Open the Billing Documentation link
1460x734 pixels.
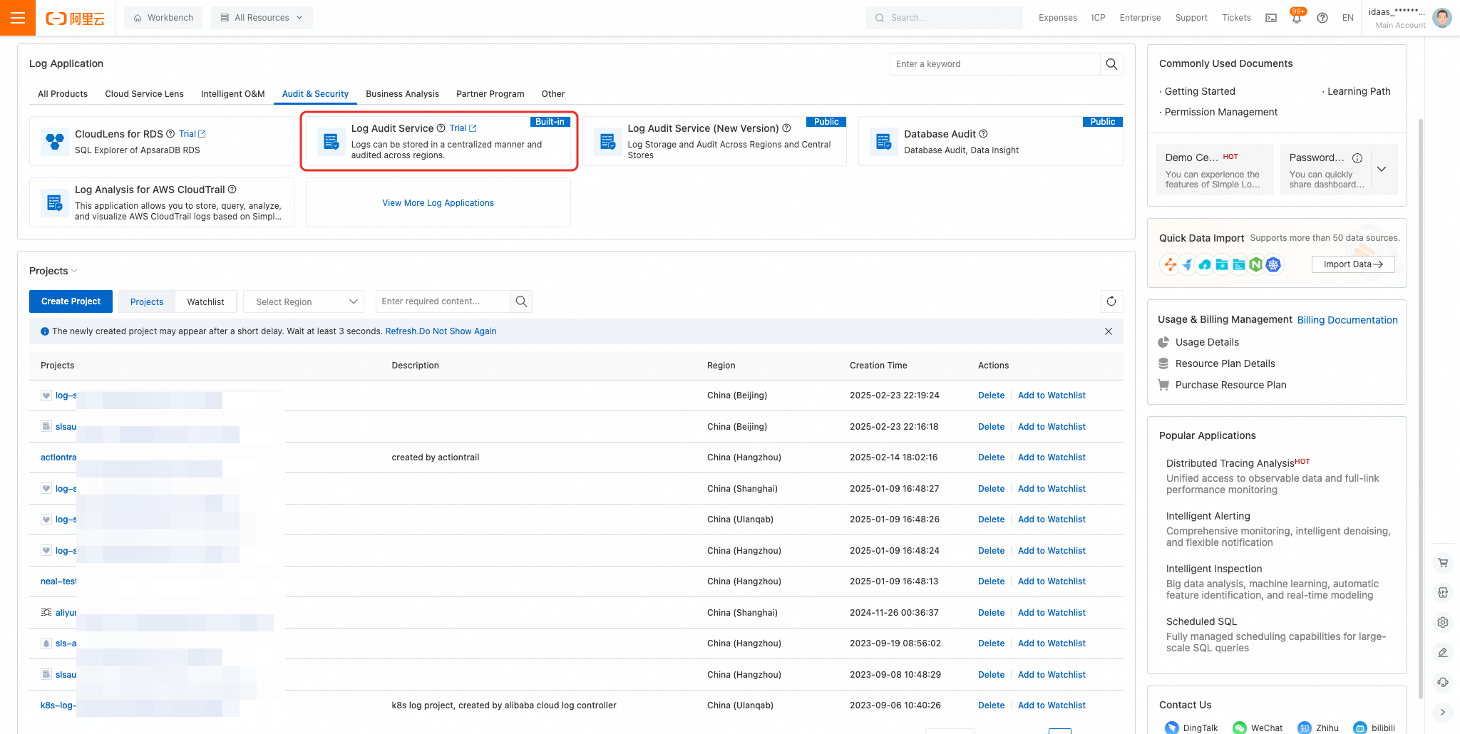1347,320
